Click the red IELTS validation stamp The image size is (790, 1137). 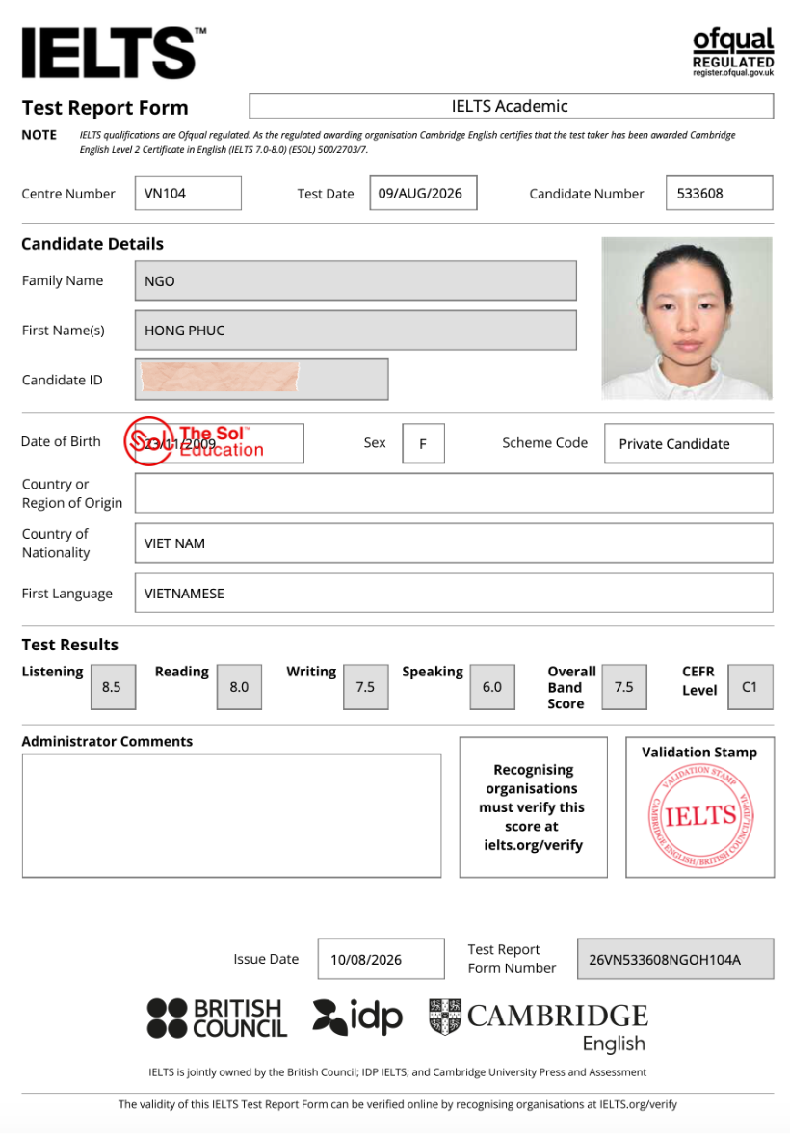coord(700,816)
